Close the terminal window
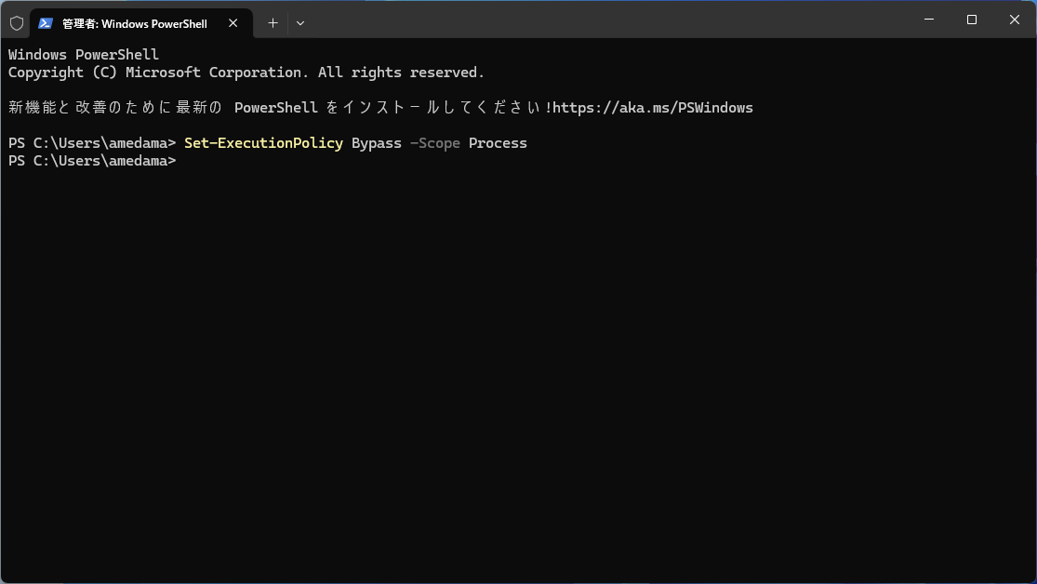 1015,20
